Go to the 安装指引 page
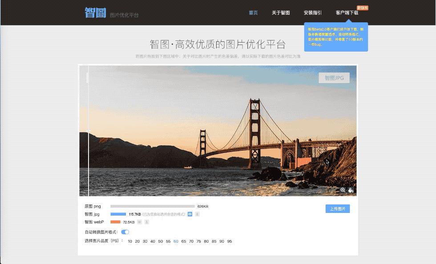436x264 pixels. [313, 13]
